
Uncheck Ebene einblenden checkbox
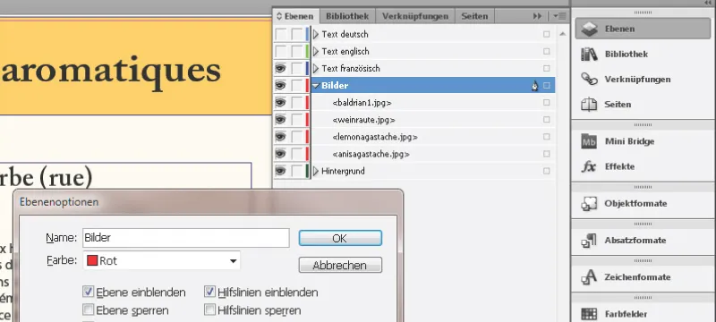click(x=88, y=292)
